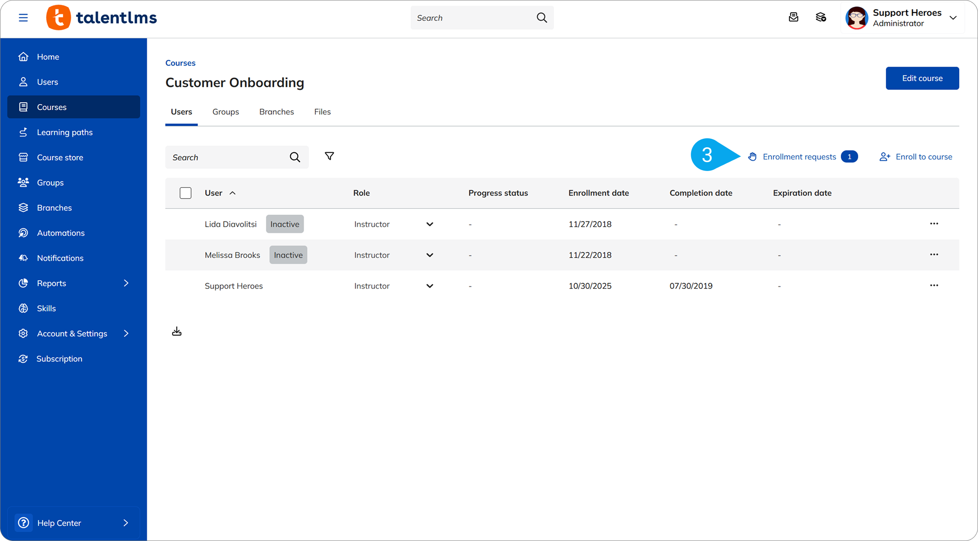Tick the select-all users checkbox

point(186,193)
